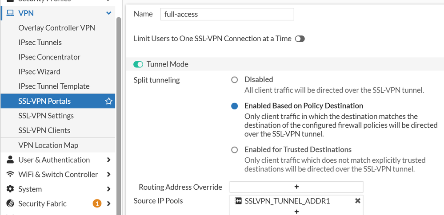Click the WiFi & Switch Controller icon
This screenshot has width=444, height=215.
click(x=10, y=174)
